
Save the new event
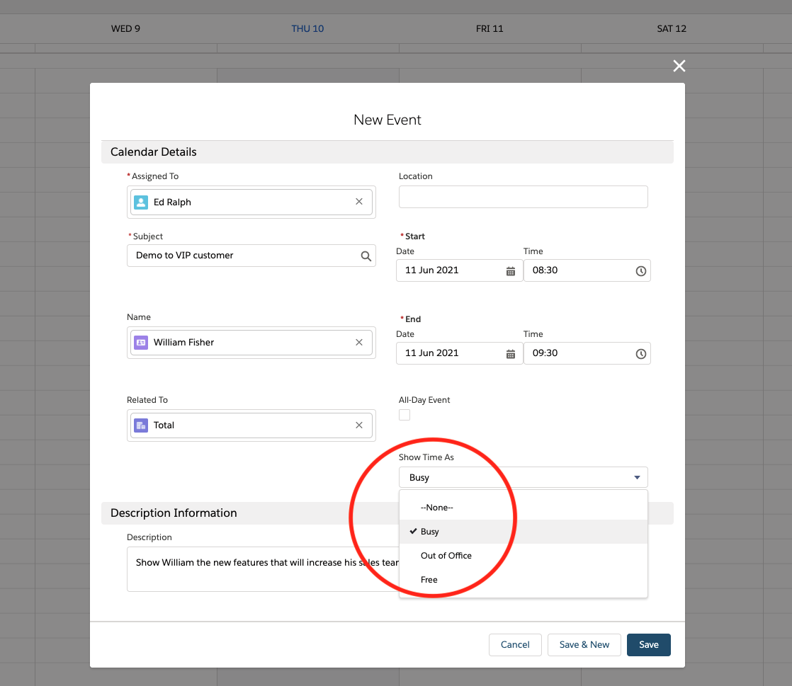(649, 645)
